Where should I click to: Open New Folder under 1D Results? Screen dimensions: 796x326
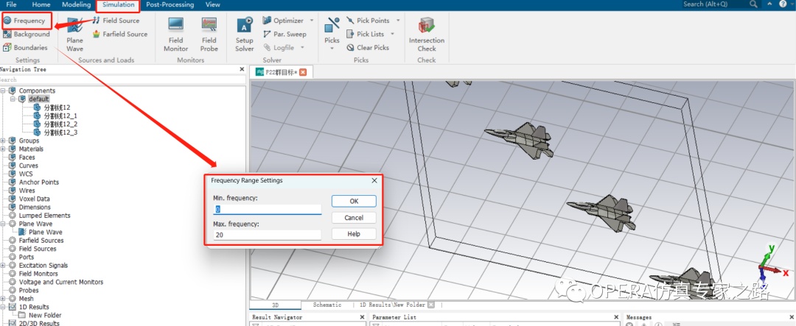[x=45, y=316]
